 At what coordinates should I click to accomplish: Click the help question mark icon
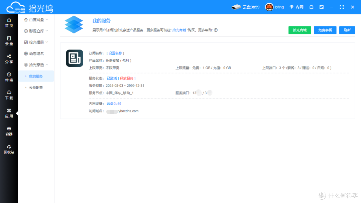(x=216, y=30)
